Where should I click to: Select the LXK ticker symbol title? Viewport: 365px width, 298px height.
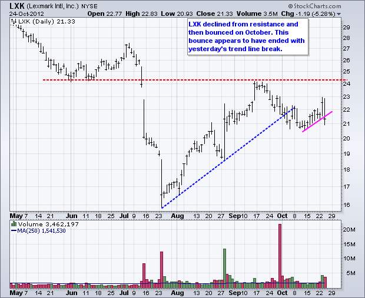pyautogui.click(x=16, y=5)
